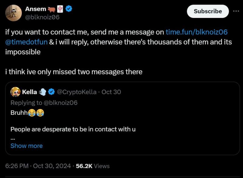Subscribe to Ansem's account
Image resolution: width=243 pixels, height=178 pixels.
(208, 11)
